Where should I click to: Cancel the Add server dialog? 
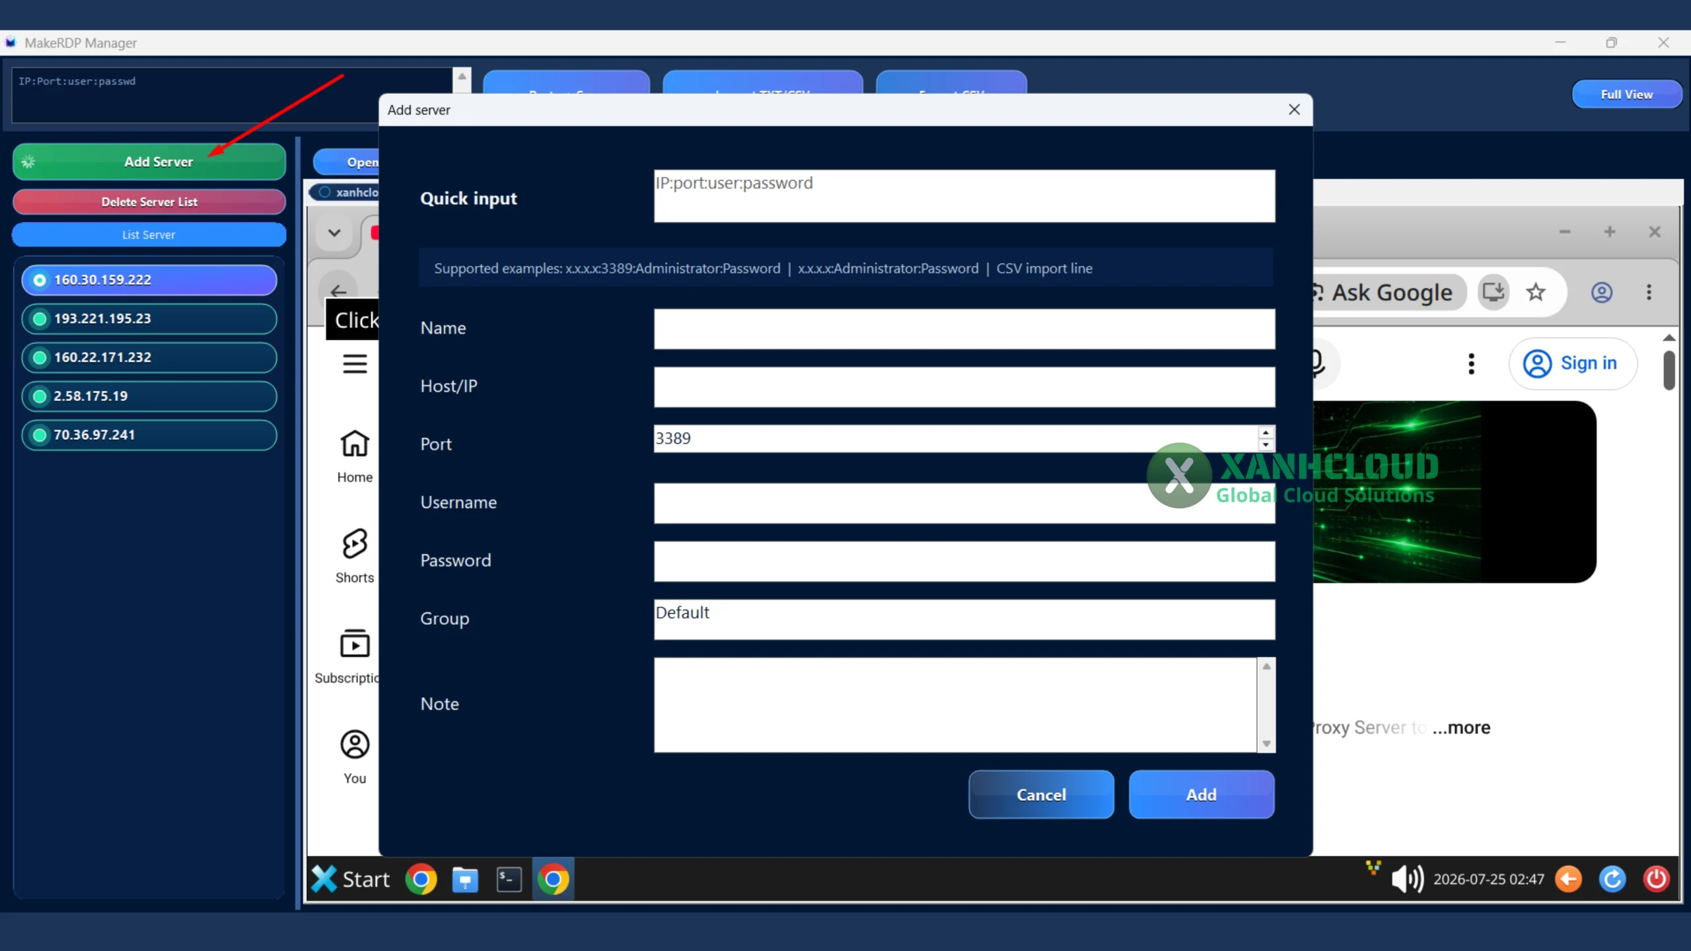pyautogui.click(x=1041, y=794)
